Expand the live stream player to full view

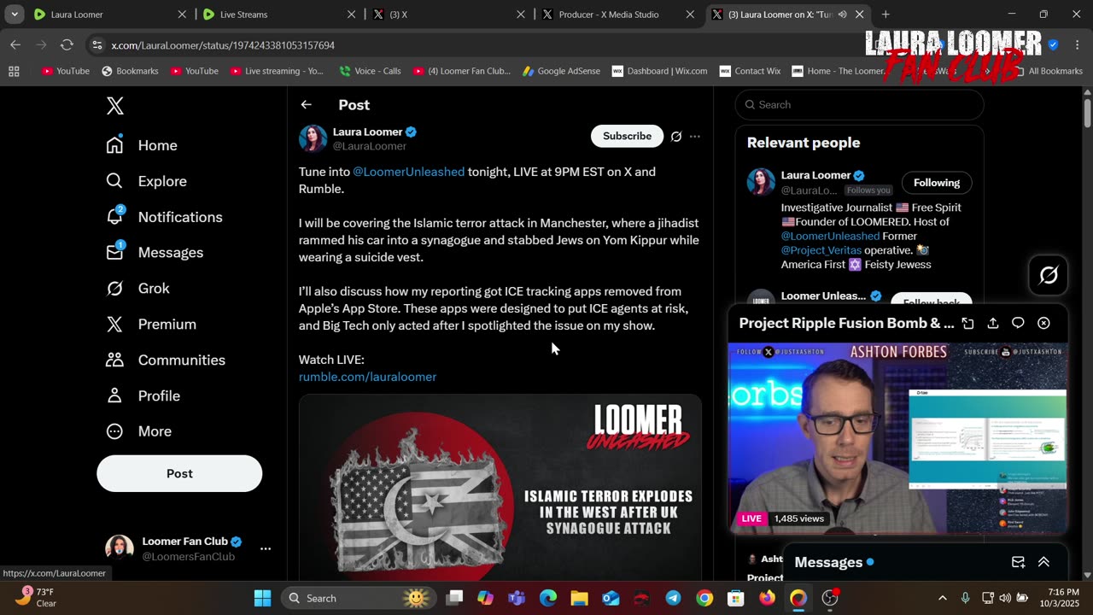(x=967, y=323)
